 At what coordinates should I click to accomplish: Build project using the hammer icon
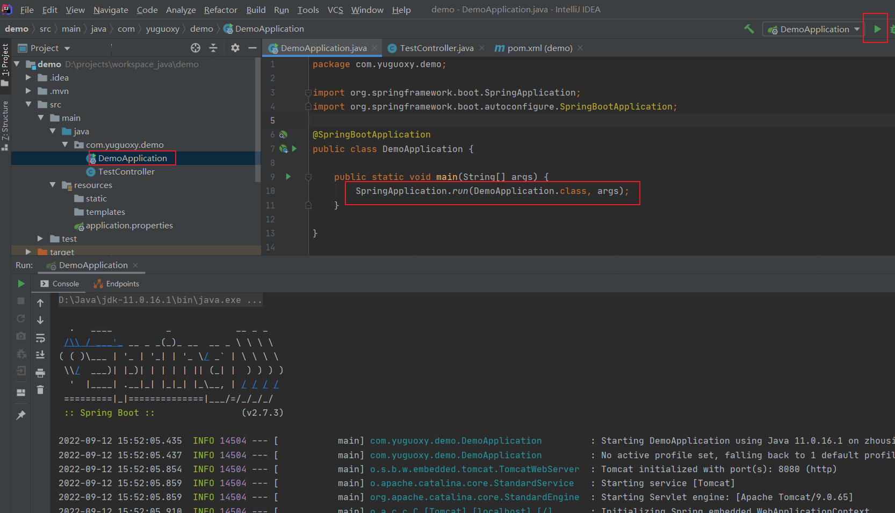749,29
